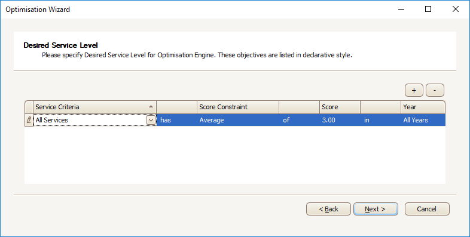Maximize the Optimisation Wizard window

tap(428, 10)
